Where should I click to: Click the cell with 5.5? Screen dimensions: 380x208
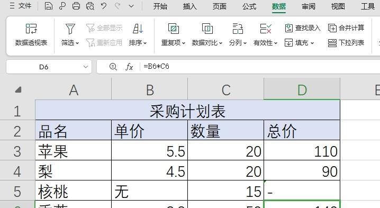point(150,150)
